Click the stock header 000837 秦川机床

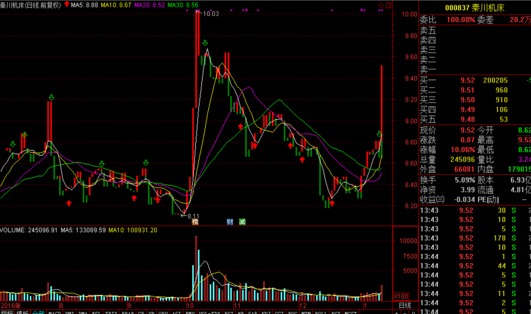pos(475,8)
